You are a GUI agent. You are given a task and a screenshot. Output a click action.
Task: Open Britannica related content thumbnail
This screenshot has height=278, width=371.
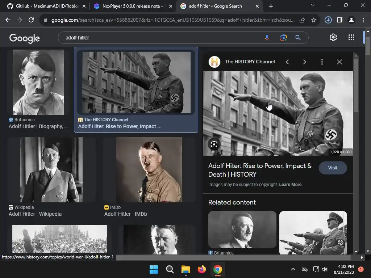tap(242, 229)
